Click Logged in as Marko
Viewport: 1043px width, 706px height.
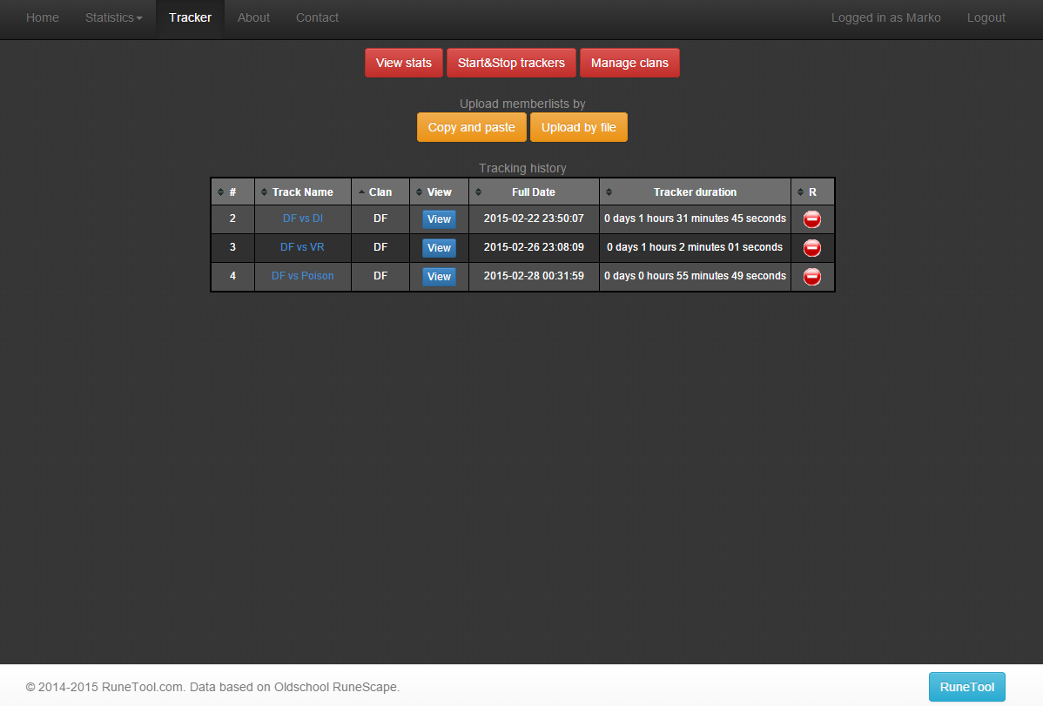pos(886,18)
